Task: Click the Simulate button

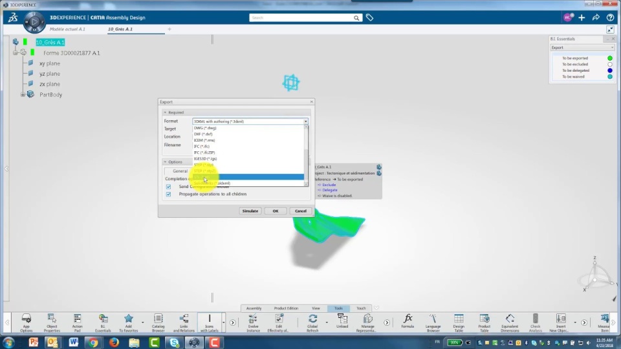Action: click(250, 211)
